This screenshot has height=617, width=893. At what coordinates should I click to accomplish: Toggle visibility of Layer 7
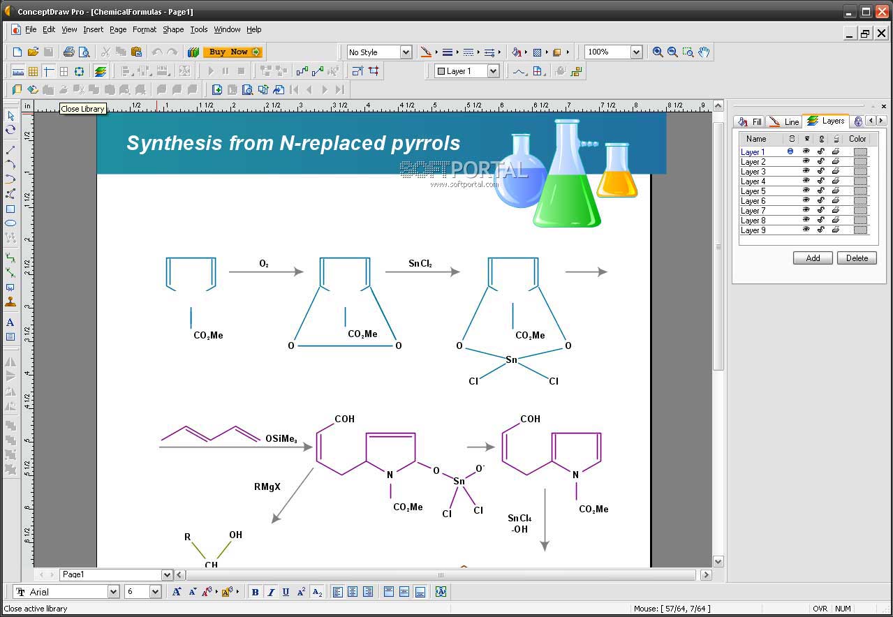coord(806,211)
